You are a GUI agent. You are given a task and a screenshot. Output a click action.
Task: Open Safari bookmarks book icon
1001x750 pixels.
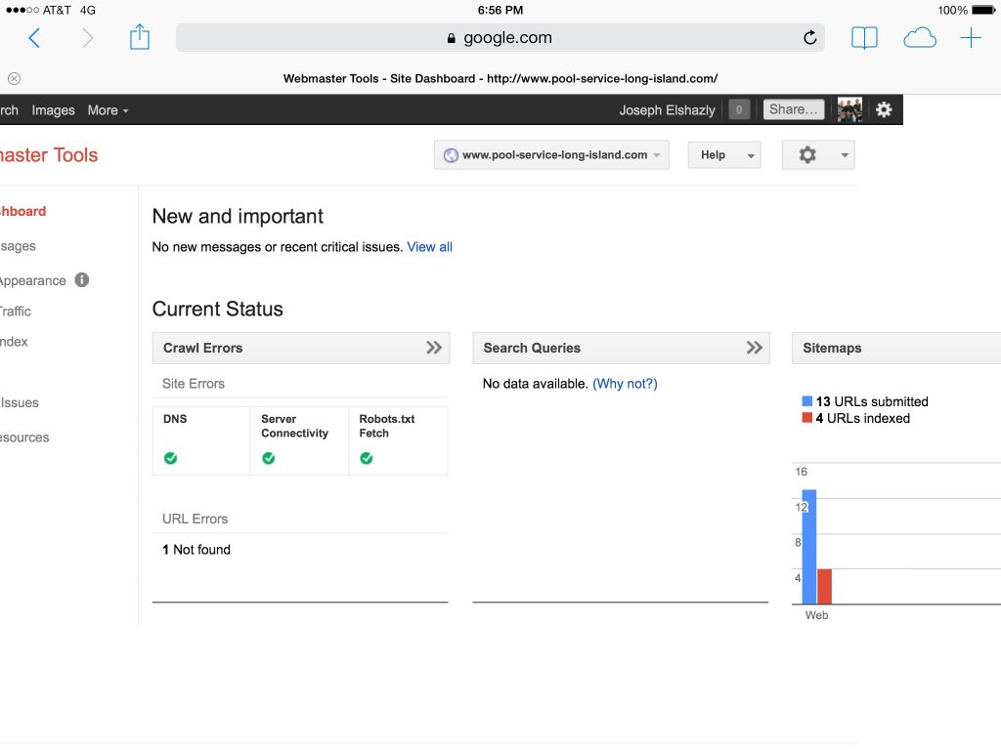pyautogui.click(x=864, y=38)
